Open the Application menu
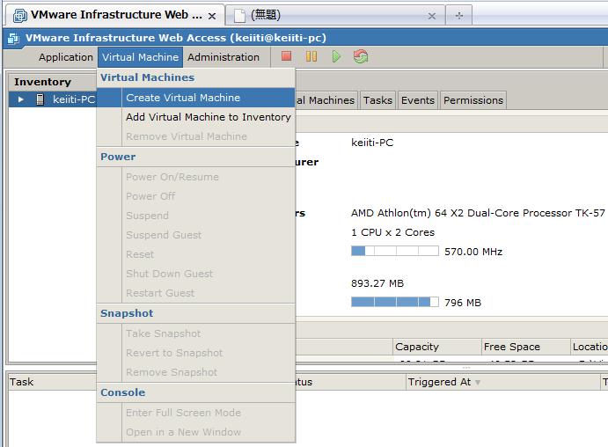Screen dimensions: 608x447 [x=66, y=57]
